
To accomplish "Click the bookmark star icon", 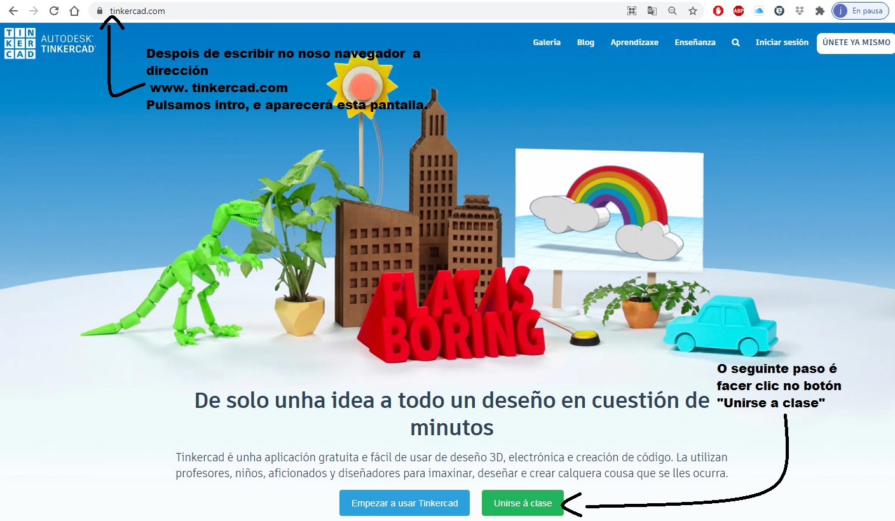I will pos(692,10).
